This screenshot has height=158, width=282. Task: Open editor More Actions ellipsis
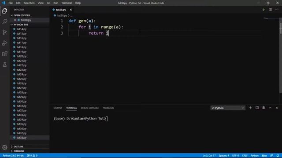[x=277, y=10]
